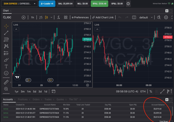Collapse the left chart Link legend

pos(16,29)
